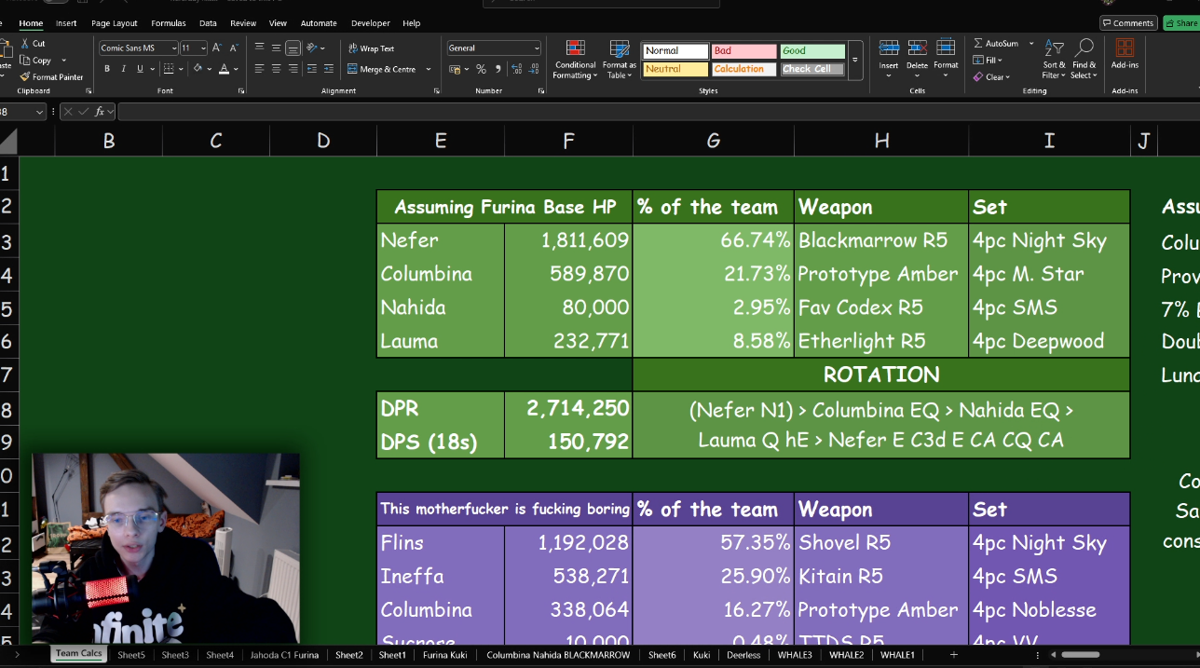Select the corner Select All triangle
The height and width of the screenshot is (668, 1200).
click(8, 142)
